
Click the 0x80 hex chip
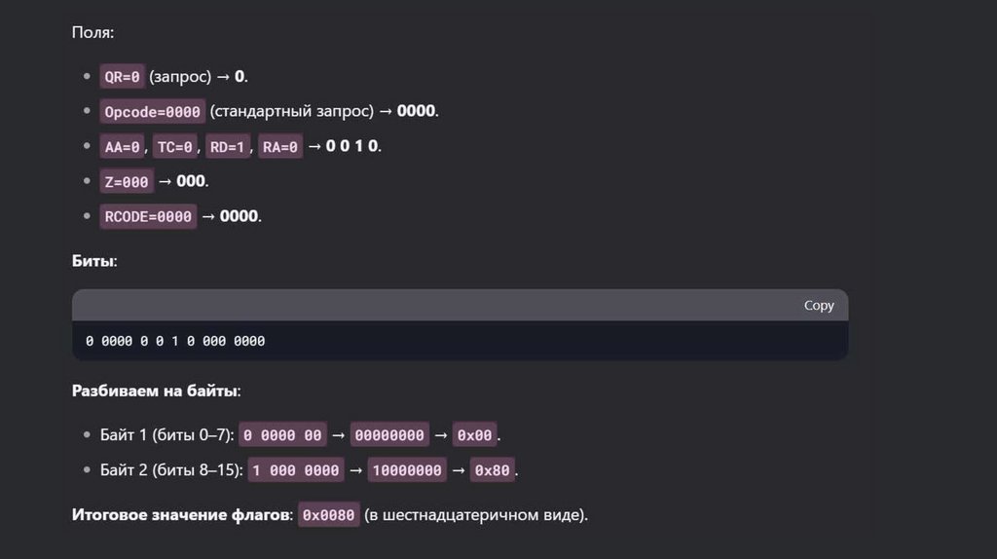pos(492,470)
